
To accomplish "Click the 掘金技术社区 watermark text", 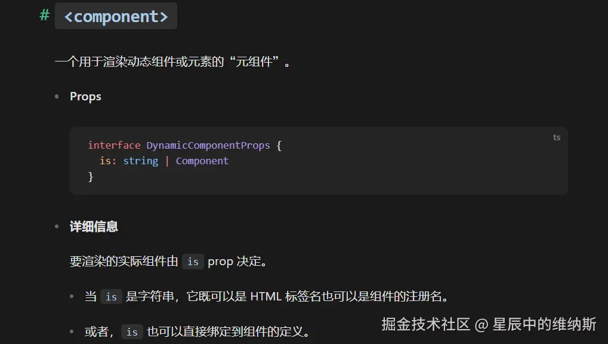I will tap(426, 324).
